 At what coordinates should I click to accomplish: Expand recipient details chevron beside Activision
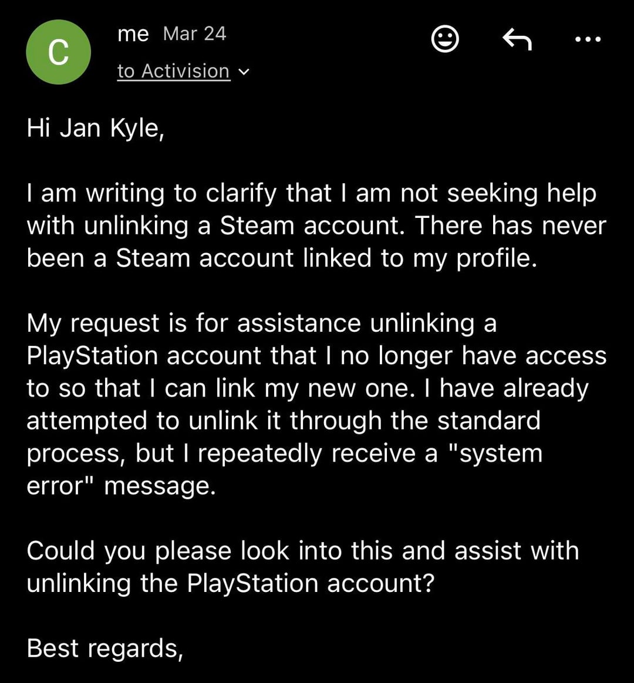[244, 72]
